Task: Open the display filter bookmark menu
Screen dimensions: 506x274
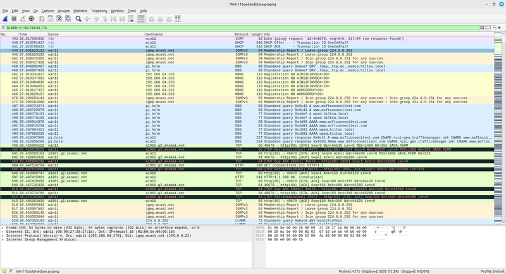Action: (x=4, y=28)
